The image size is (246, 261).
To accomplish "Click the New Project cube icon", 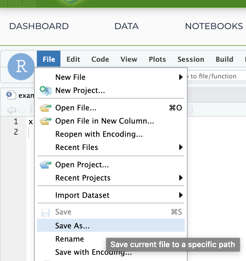I will [x=46, y=91].
